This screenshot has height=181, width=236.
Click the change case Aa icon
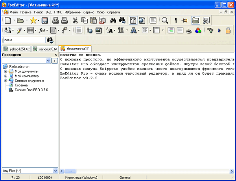(8, 30)
